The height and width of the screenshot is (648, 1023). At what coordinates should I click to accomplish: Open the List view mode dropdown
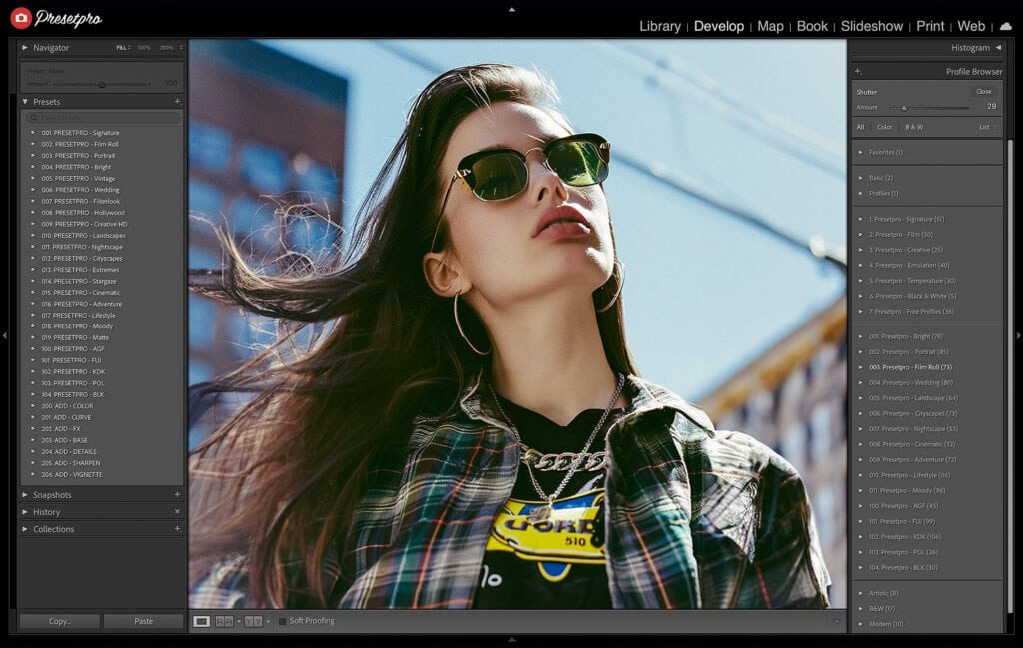coord(987,127)
